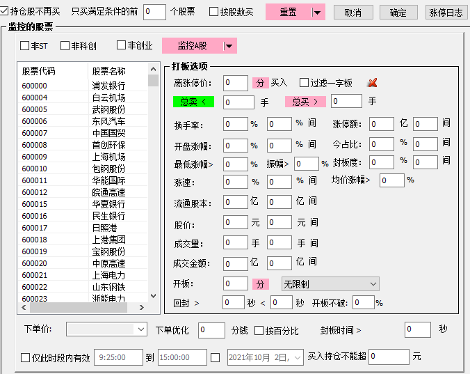Viewport: 470px width, 374px height.
Task: Click the 取消 button
Action: pyautogui.click(x=353, y=13)
